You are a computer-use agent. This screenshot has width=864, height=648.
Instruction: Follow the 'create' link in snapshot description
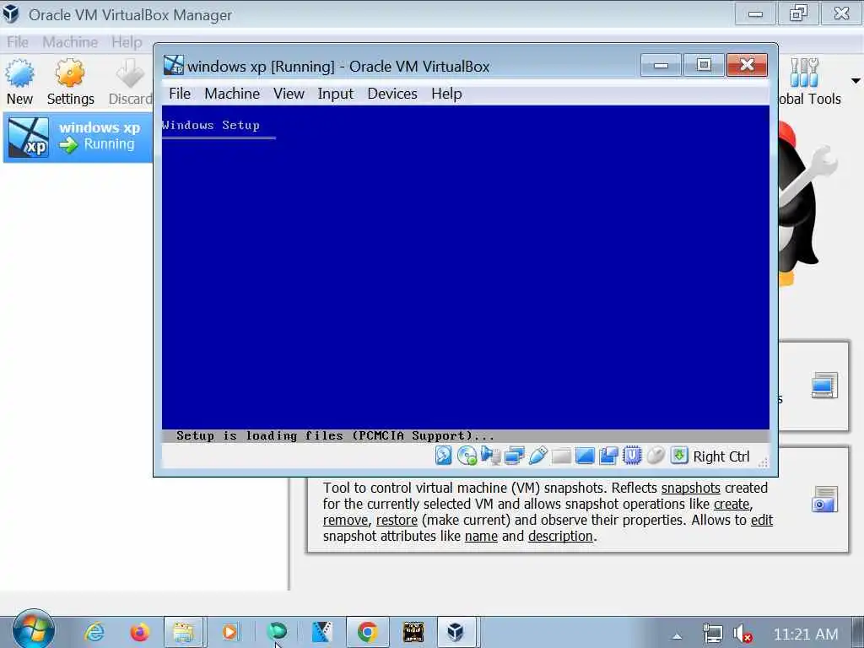(x=732, y=504)
